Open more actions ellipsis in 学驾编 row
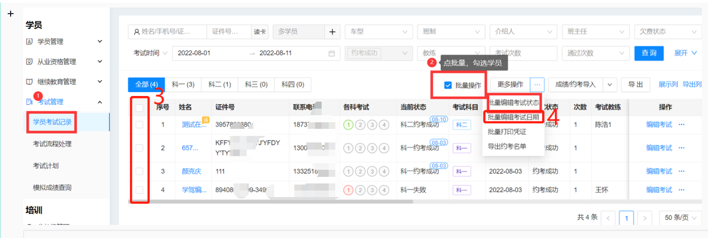The image size is (708, 238). pyautogui.click(x=682, y=190)
